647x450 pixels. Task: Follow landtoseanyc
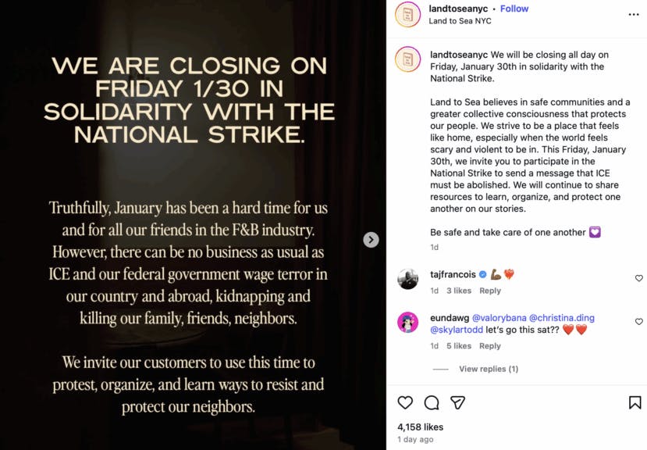(x=514, y=9)
